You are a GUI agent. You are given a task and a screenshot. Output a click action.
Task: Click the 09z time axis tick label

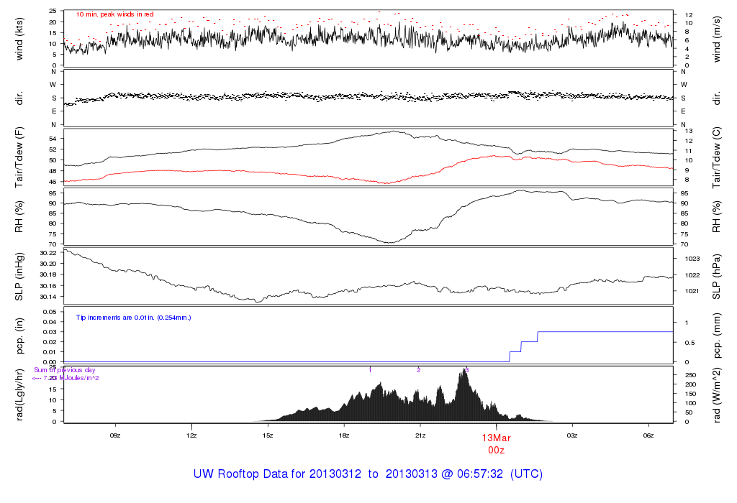point(114,435)
